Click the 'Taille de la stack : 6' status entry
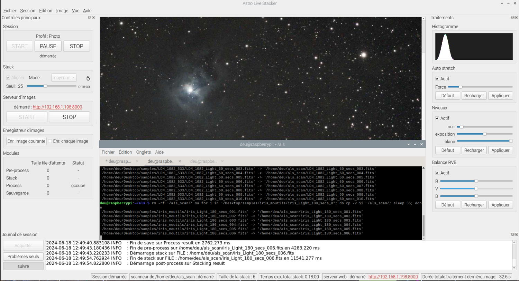 [x=237, y=277]
